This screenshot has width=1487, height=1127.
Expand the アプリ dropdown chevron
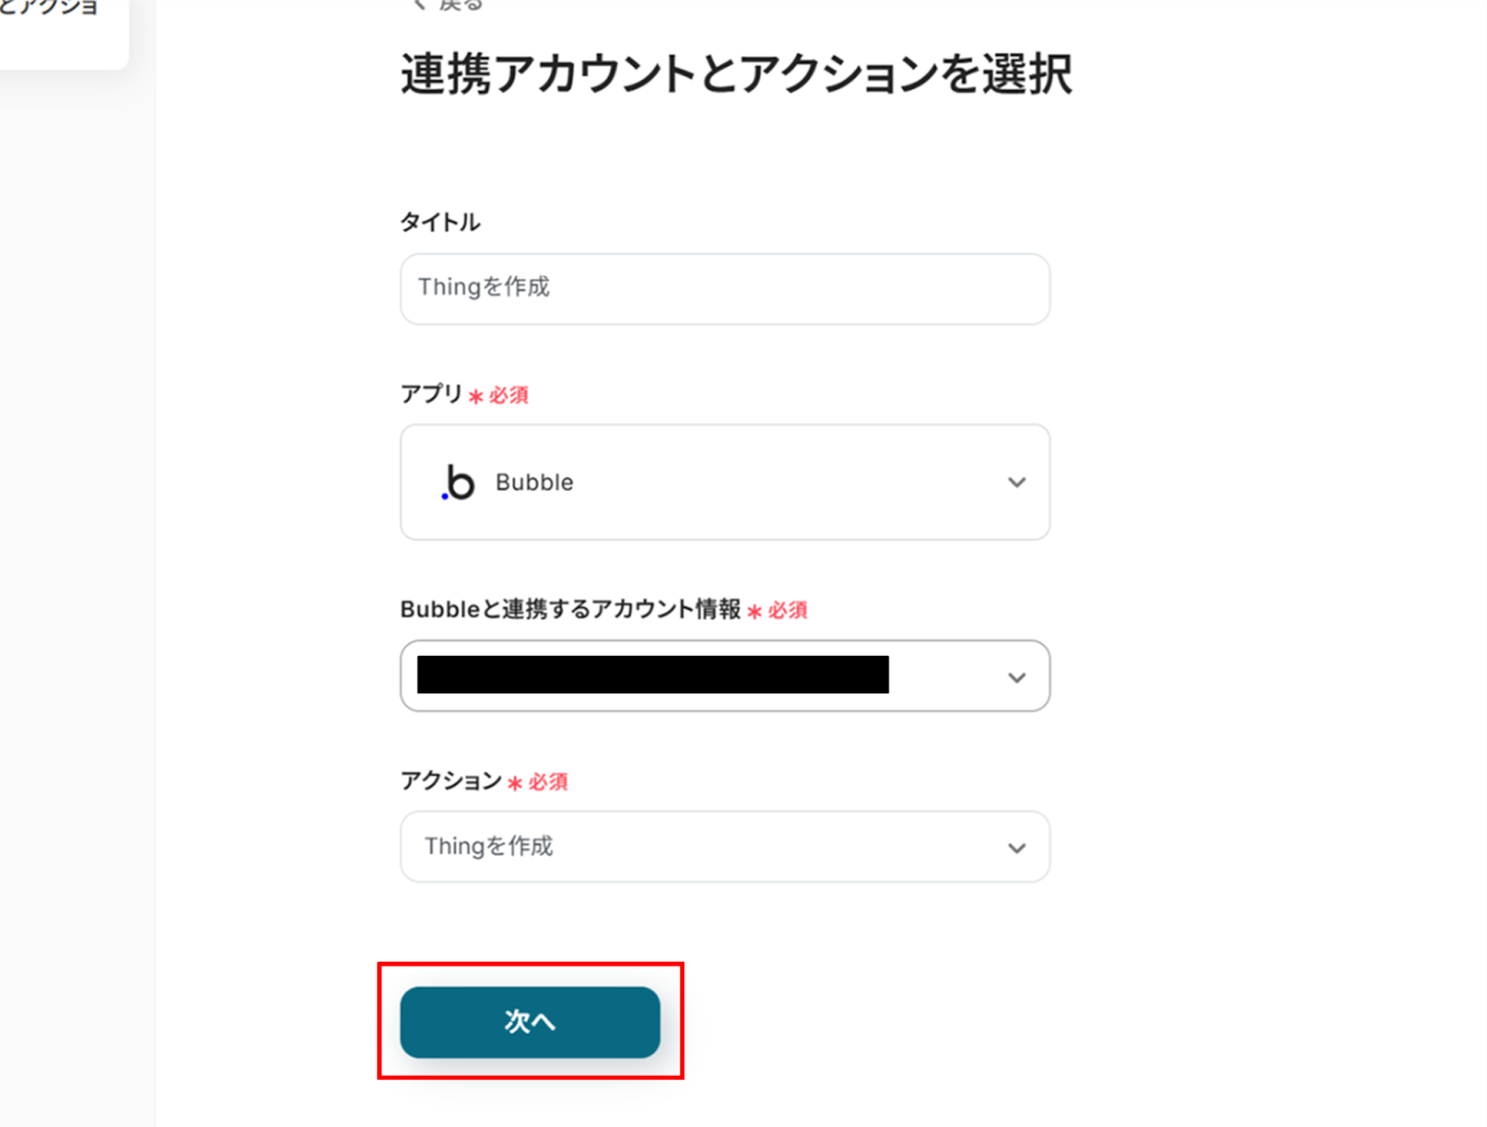coord(1017,482)
